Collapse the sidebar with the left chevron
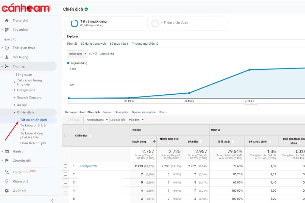The image size is (305, 203). [52, 200]
